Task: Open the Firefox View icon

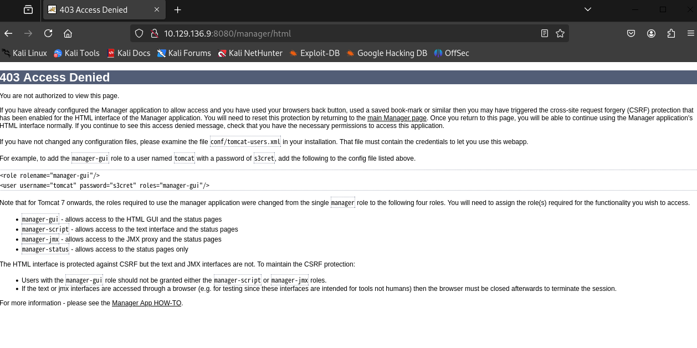Action: click(x=28, y=9)
